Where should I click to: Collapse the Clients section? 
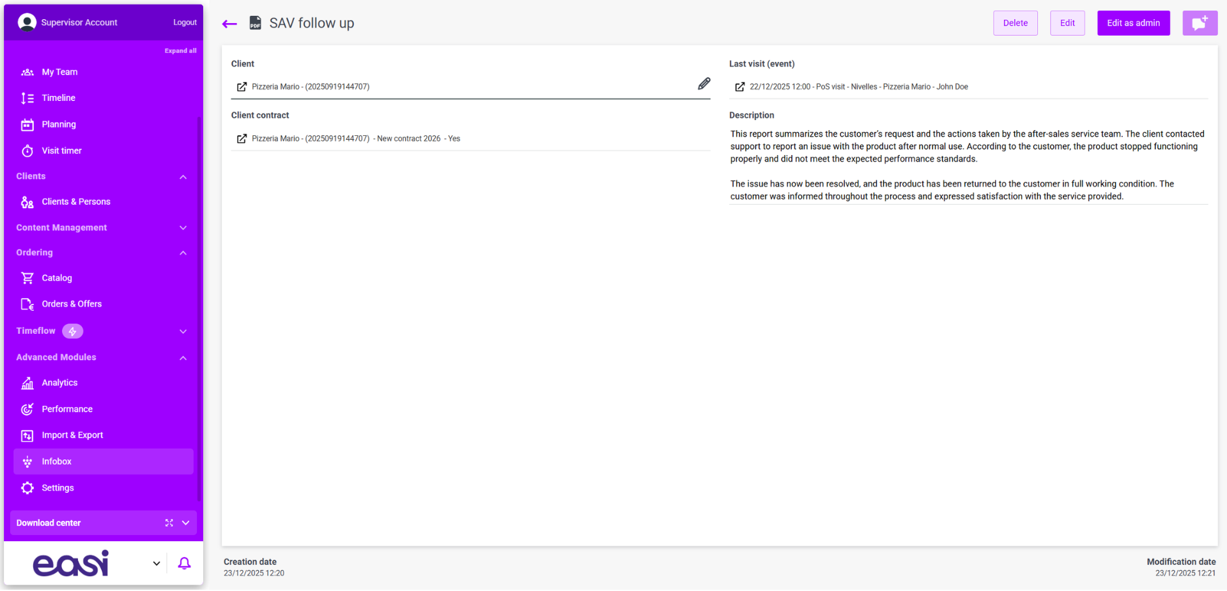pos(183,177)
